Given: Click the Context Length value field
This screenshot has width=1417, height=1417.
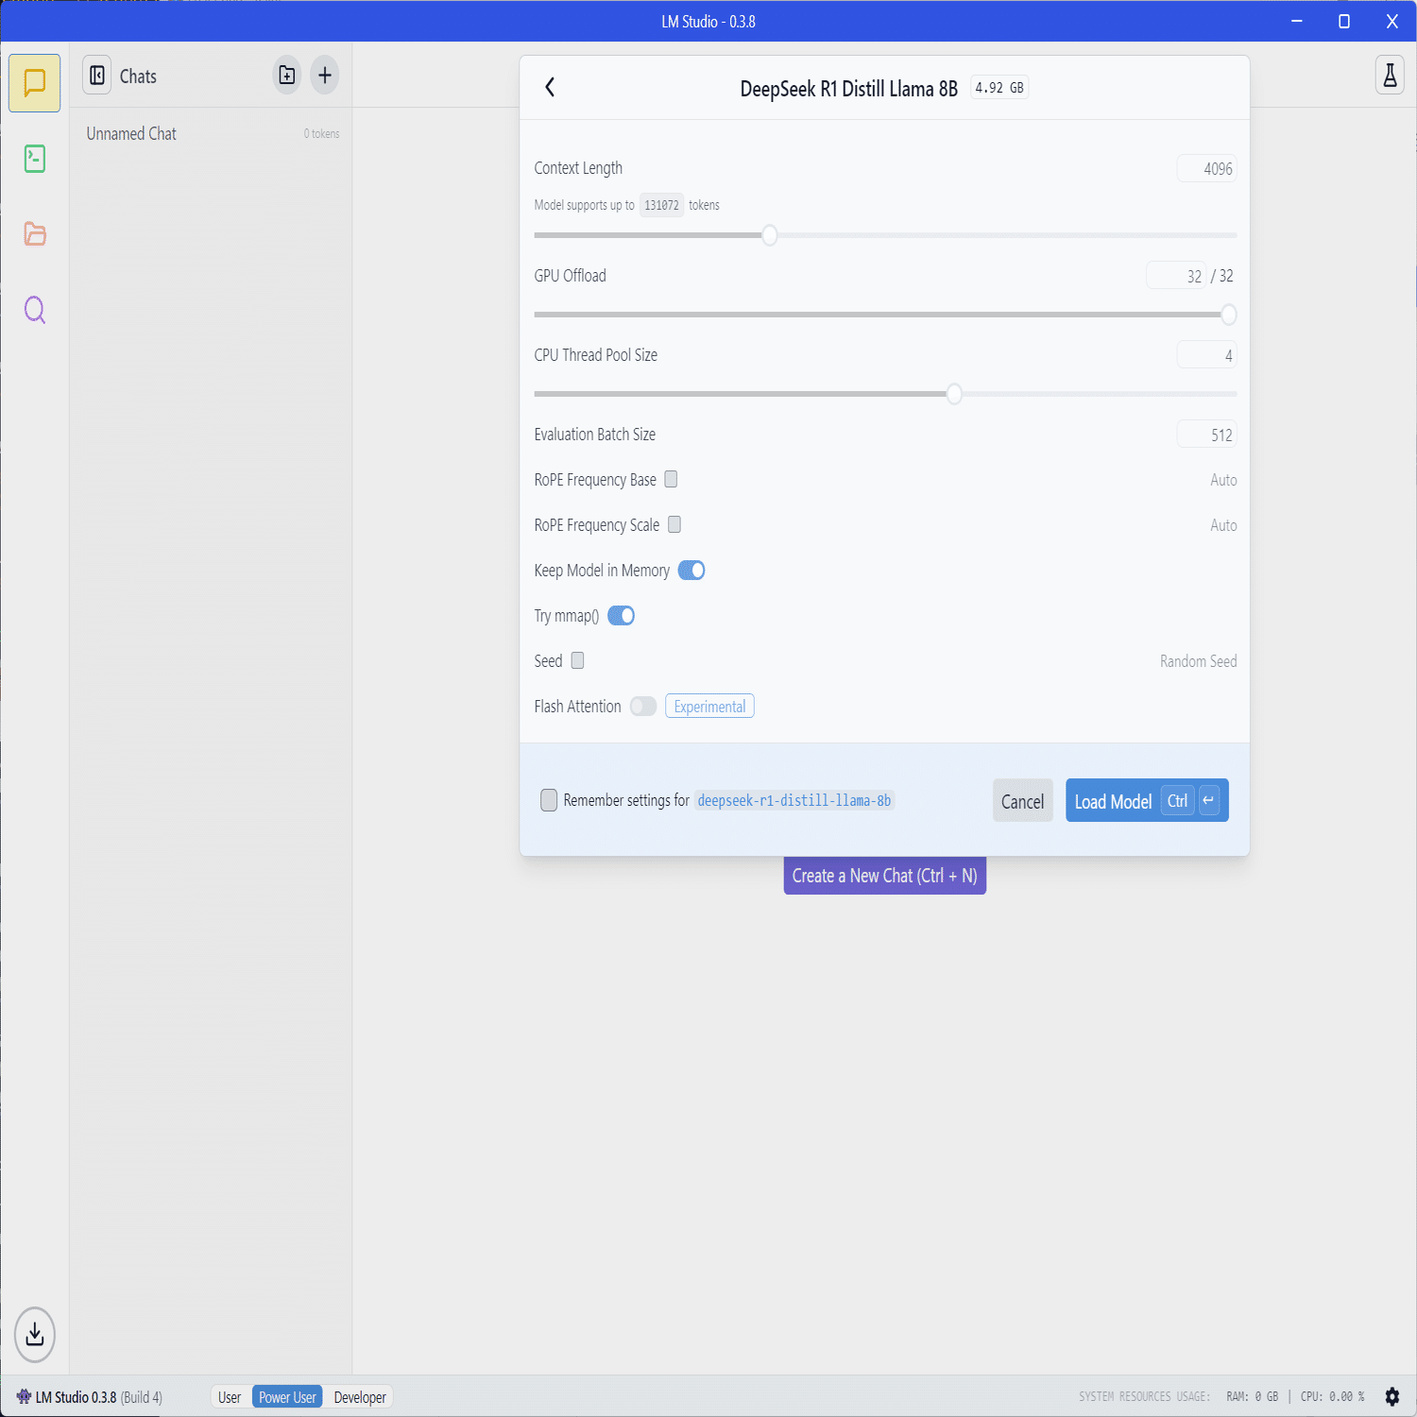Looking at the screenshot, I should [x=1206, y=169].
